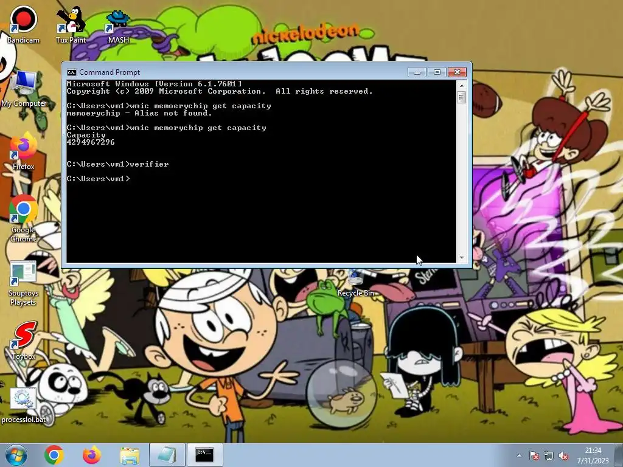Viewport: 623px width, 467px height.
Task: Maximize the Command Prompt window
Action: [437, 72]
